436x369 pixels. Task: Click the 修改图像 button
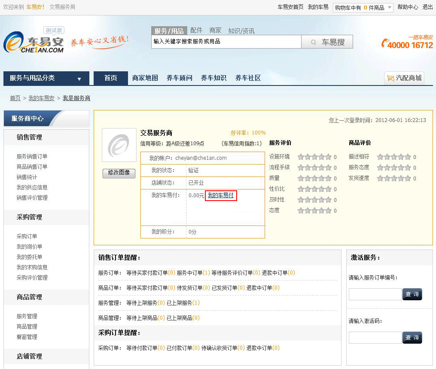point(119,173)
